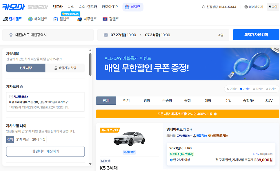
Task: Click the 첫구매할인 label under car
Action: point(129,152)
